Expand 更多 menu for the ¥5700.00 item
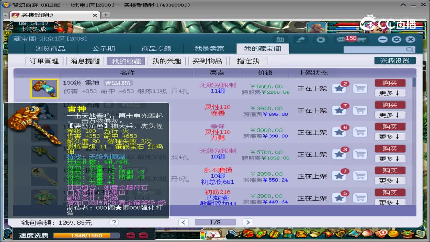 coord(390,159)
